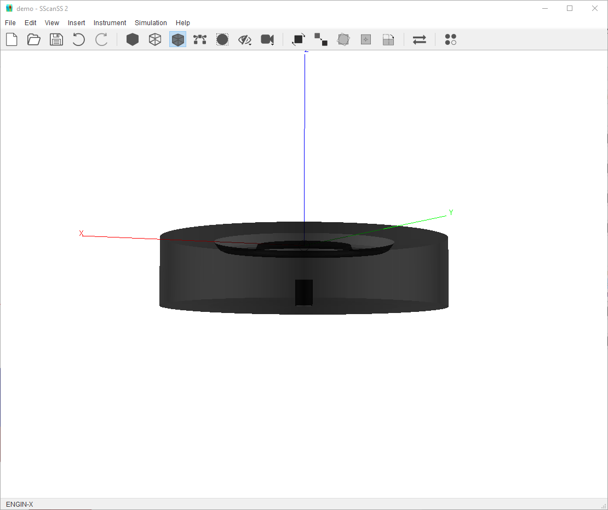Click the translate sample tool

tap(321, 39)
